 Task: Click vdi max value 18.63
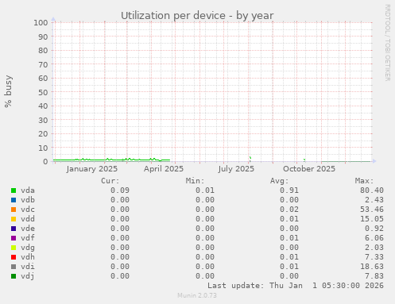(x=372, y=267)
